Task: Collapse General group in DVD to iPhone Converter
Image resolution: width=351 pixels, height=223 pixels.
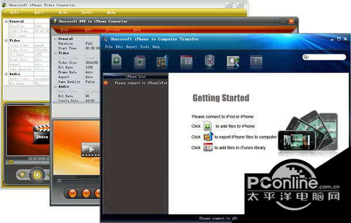Action: coord(55,39)
